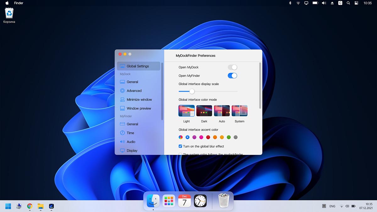Open Finder from the dock

(153, 201)
